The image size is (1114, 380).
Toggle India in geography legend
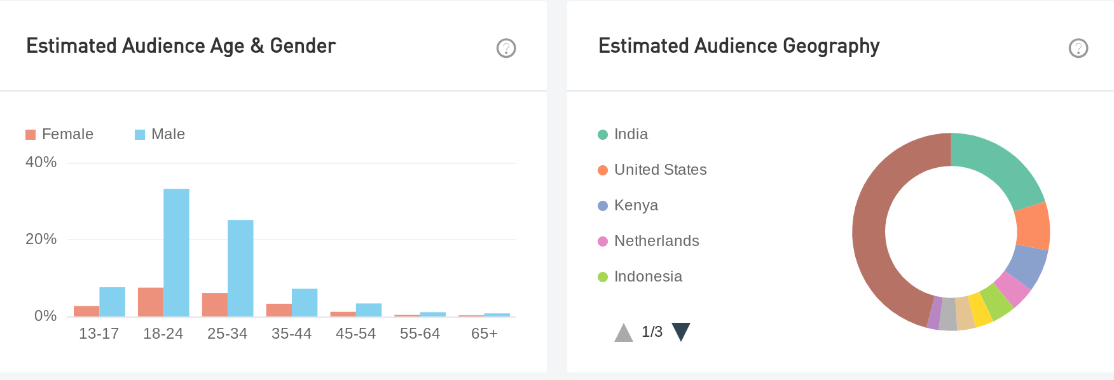coord(623,134)
